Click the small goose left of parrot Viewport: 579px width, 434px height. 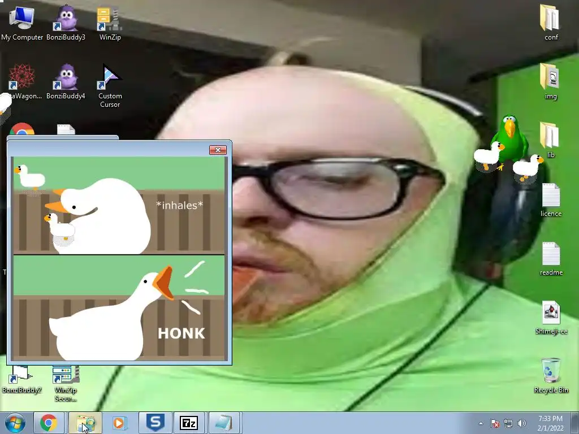click(488, 157)
